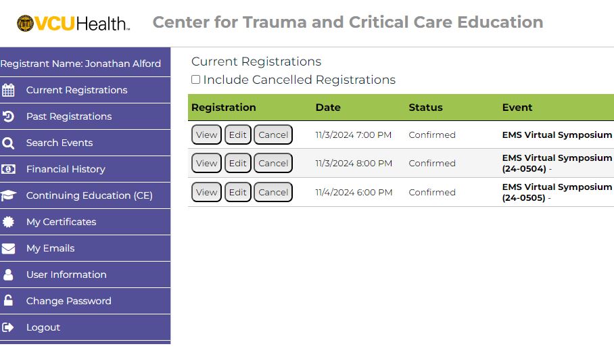Click the money icon for Financial History
The image size is (614, 359).
pyautogui.click(x=8, y=169)
